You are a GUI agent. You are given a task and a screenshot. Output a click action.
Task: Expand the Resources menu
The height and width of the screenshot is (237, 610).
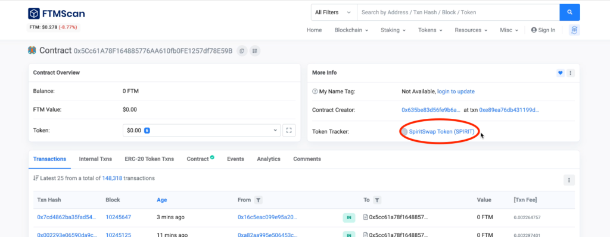point(471,30)
